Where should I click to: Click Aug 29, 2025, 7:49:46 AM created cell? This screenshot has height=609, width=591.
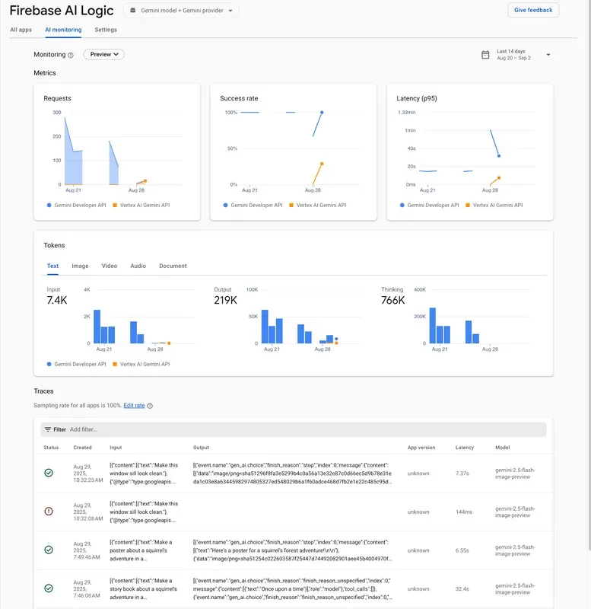click(87, 550)
